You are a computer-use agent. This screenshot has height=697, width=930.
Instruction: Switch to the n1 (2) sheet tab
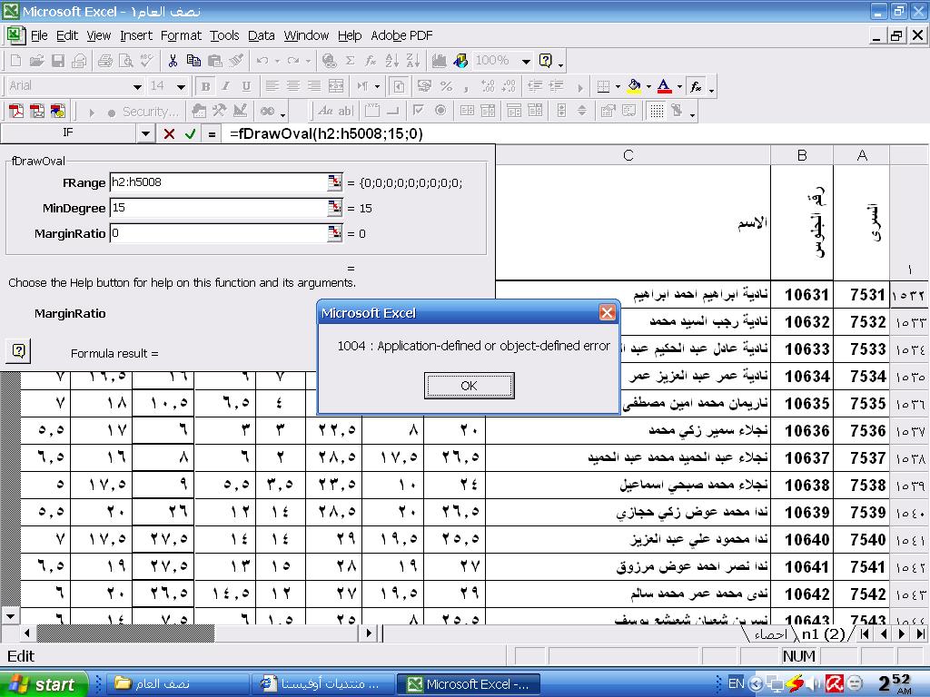[x=823, y=633]
